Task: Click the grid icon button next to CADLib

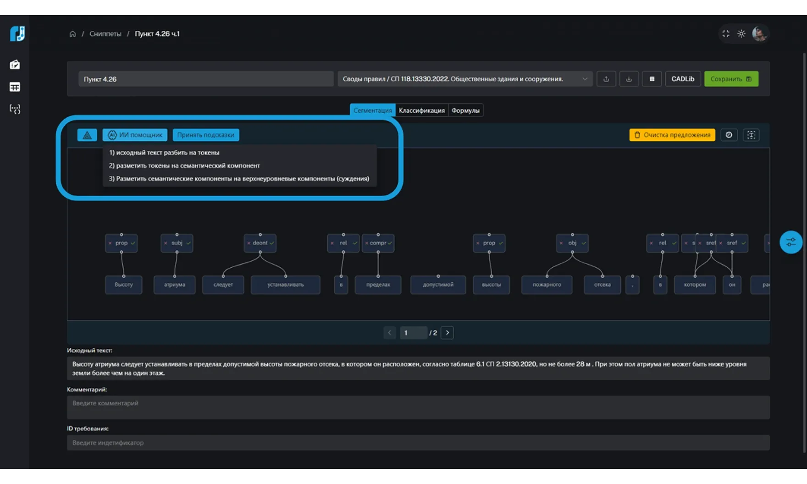Action: pos(652,79)
